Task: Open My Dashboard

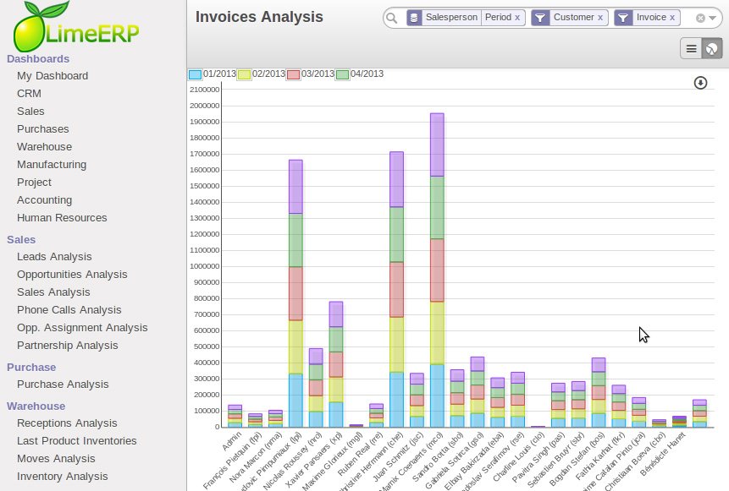Action: click(52, 76)
